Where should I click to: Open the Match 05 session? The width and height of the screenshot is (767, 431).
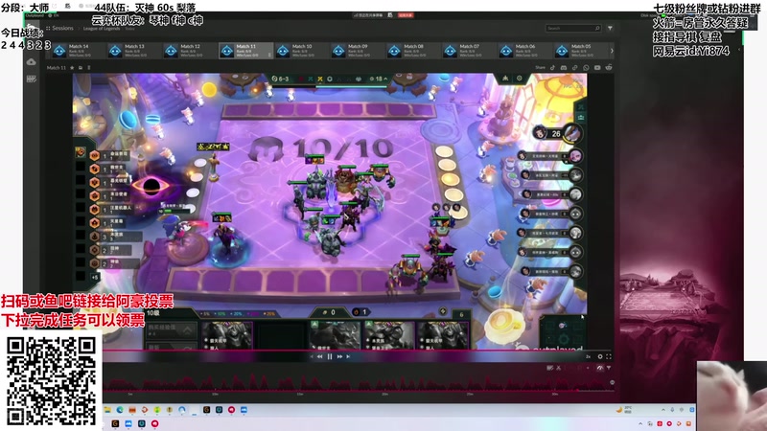pos(581,51)
